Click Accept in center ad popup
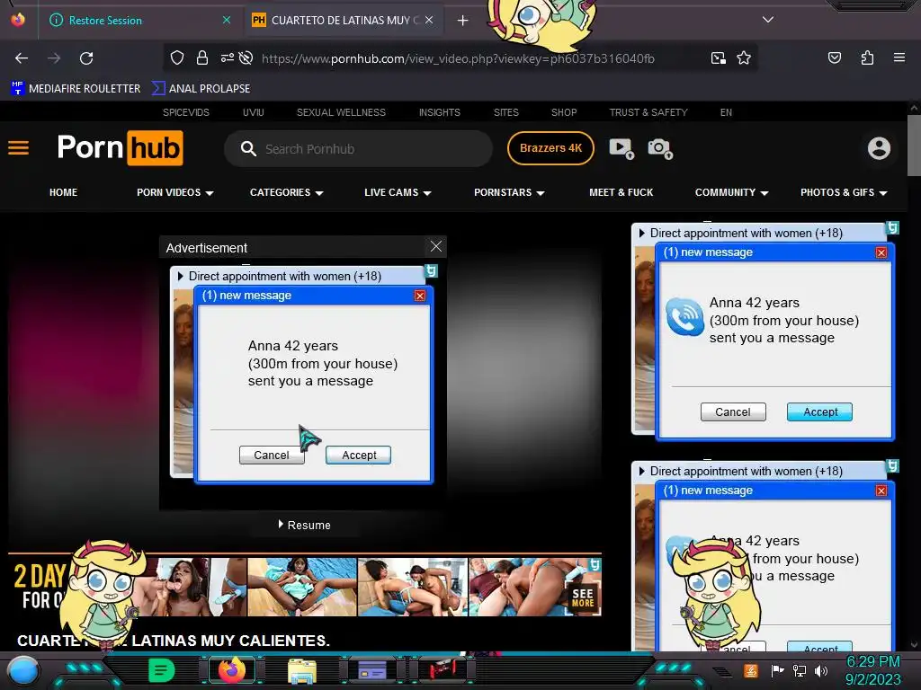The image size is (921, 690). (x=358, y=456)
